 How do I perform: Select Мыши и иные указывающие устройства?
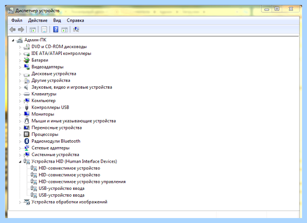click(74, 121)
